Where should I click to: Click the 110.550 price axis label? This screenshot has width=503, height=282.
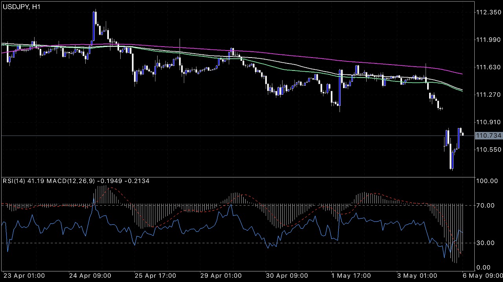click(x=488, y=150)
